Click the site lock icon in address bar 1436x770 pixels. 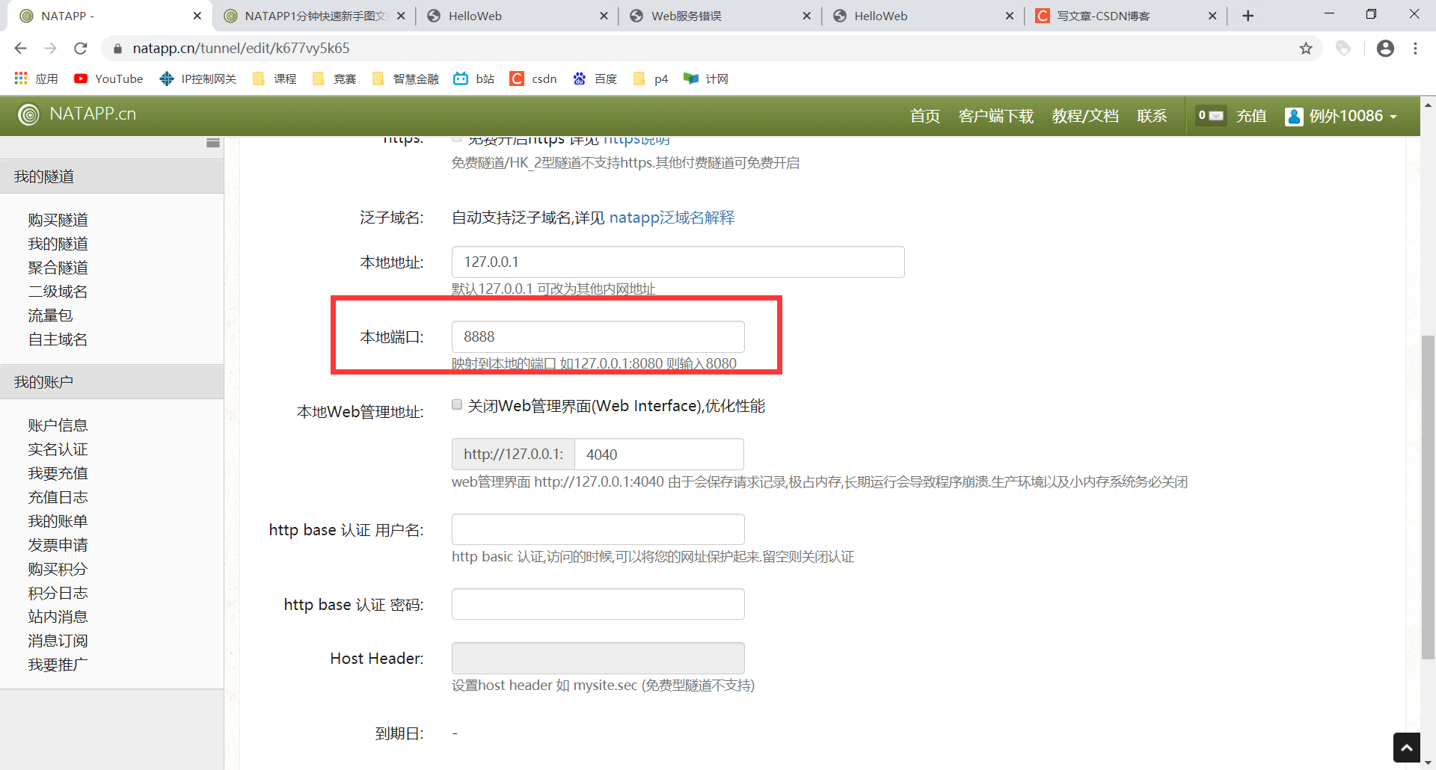(x=117, y=49)
